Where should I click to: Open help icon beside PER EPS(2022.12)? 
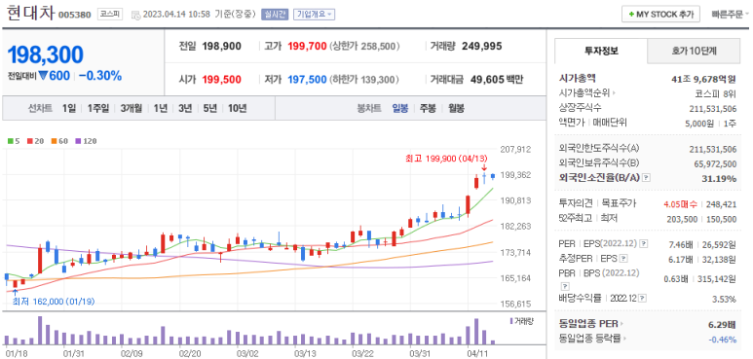coord(644,244)
